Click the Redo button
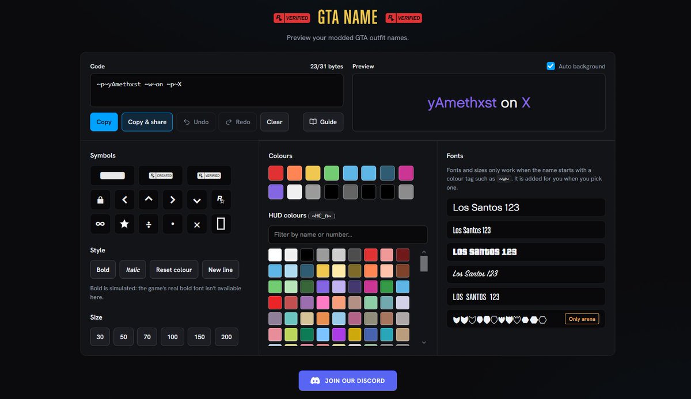 click(x=238, y=122)
